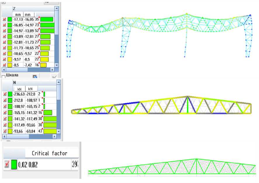Toggle the -8,5 to -7,42 row checkbox
Viewport: 259px width, 183px height.
(4, 65)
